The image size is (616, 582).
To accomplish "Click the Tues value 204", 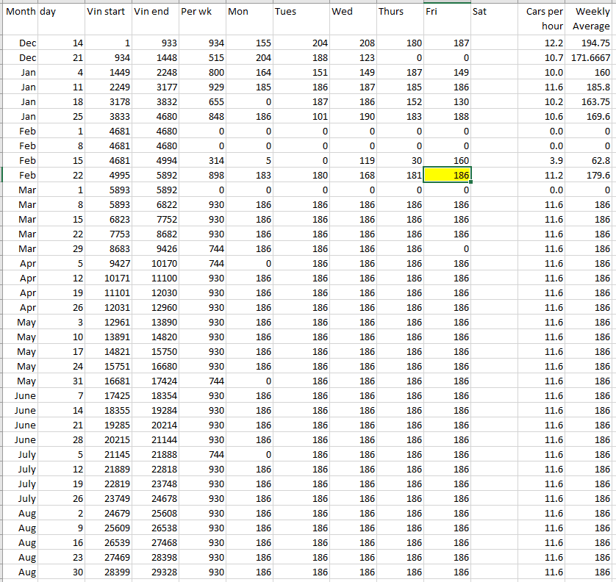I will point(300,43).
